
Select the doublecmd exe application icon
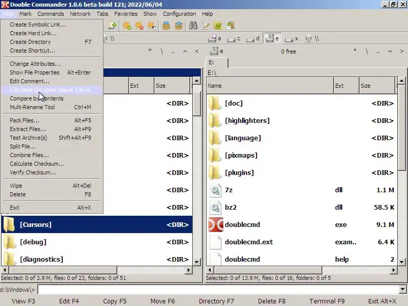pos(216,224)
